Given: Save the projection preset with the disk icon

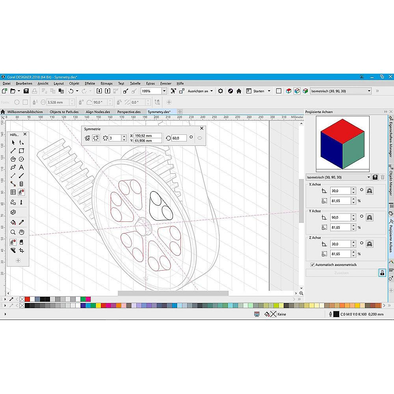Looking at the screenshot, I should [375, 177].
